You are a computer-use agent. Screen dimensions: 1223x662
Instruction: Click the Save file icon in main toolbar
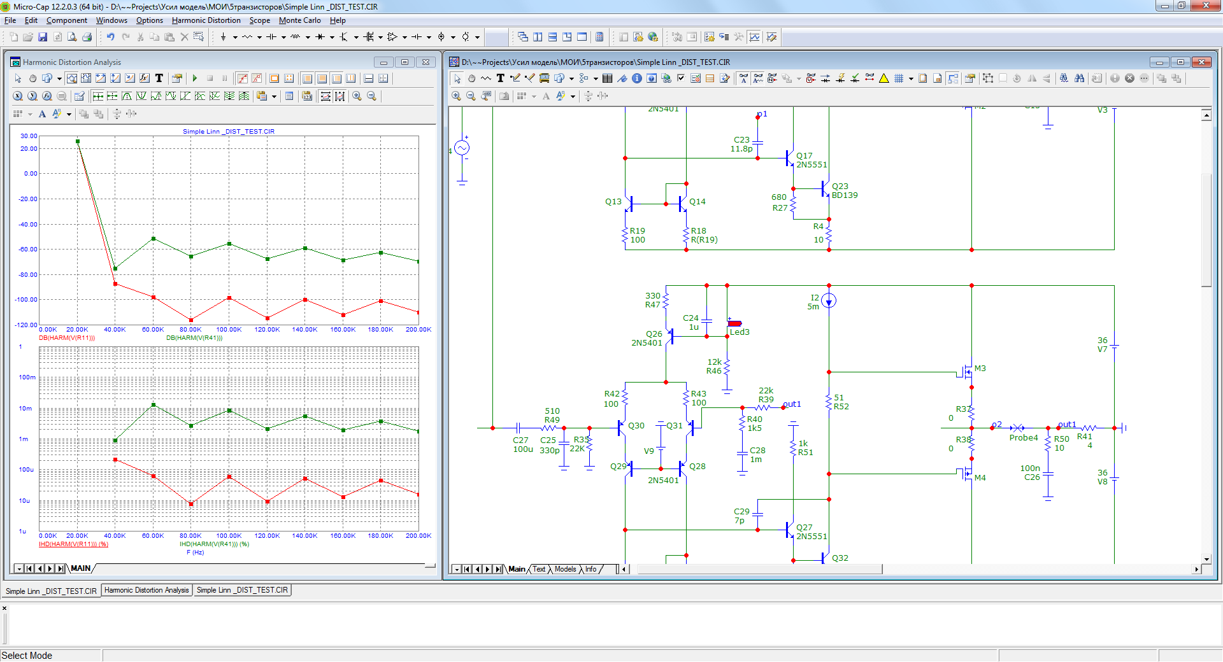pyautogui.click(x=43, y=37)
